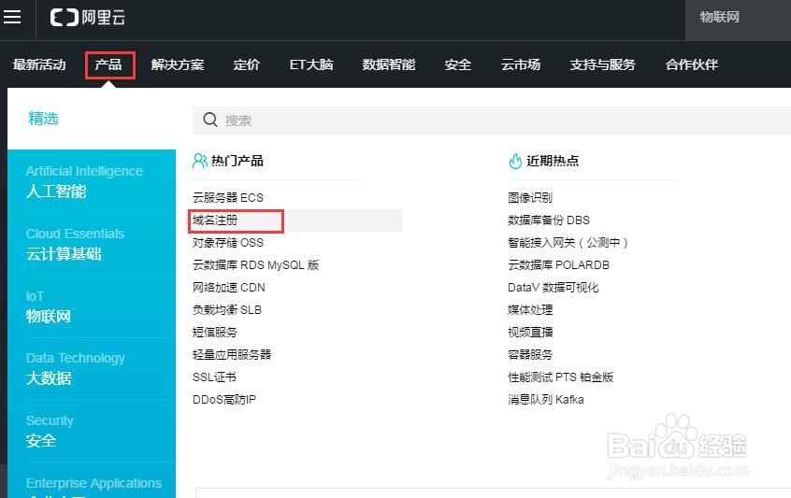
Task: Select the 人工智能 category
Action: click(x=84, y=181)
